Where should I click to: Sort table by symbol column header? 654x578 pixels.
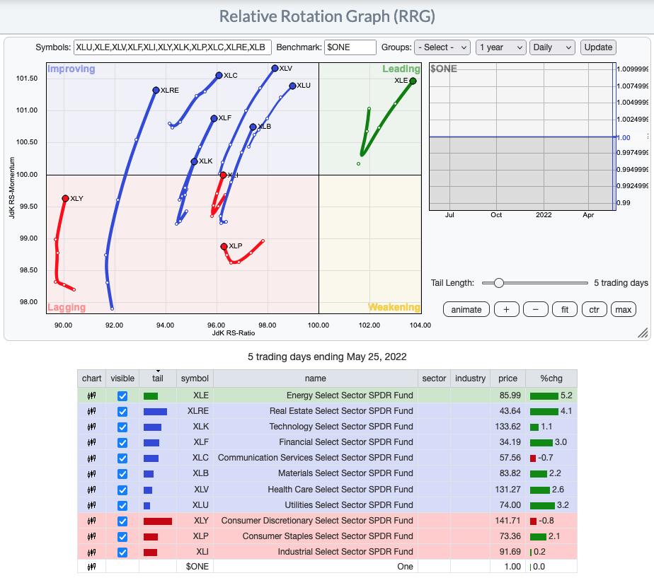(195, 378)
